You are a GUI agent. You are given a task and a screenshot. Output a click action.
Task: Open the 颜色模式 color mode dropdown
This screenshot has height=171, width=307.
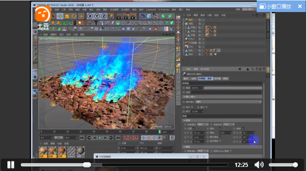point(203,151)
